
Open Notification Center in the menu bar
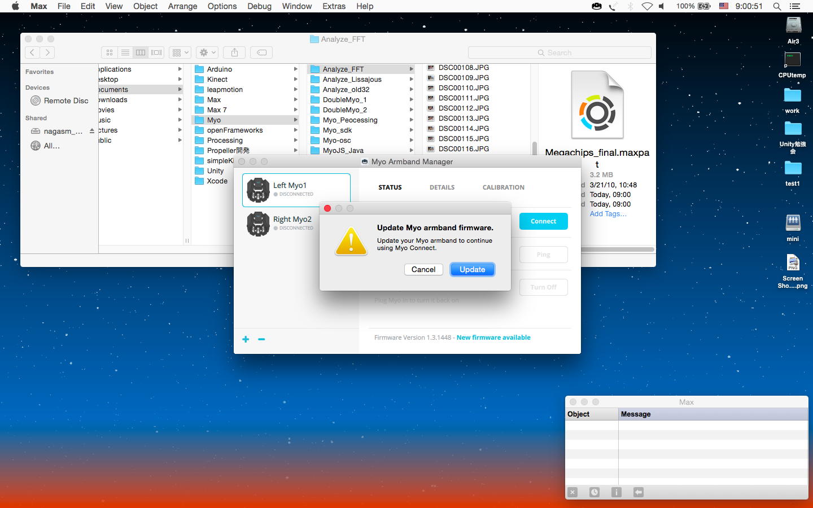(x=795, y=6)
